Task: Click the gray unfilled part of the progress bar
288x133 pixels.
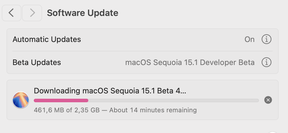Action: pyautogui.click(x=174, y=100)
